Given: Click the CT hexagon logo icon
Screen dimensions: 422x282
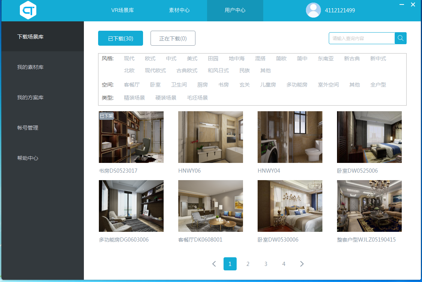Looking at the screenshot, I should 28,10.
